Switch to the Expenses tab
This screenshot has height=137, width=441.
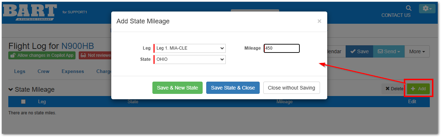point(73,71)
